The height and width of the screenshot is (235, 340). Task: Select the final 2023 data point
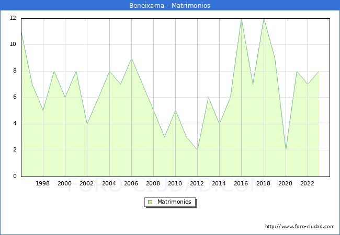(319, 71)
